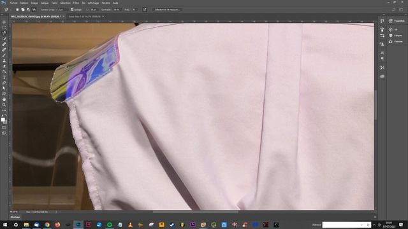Click the Fréq value field
The width and height of the screenshot is (408, 229).
[x=135, y=10]
